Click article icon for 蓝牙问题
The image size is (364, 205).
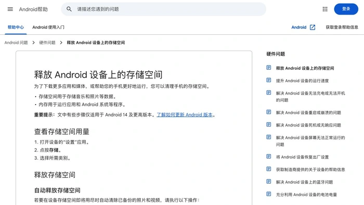click(x=269, y=182)
